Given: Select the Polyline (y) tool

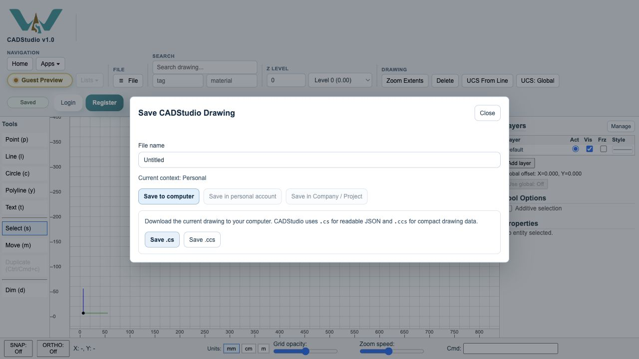Looking at the screenshot, I should pos(24,190).
